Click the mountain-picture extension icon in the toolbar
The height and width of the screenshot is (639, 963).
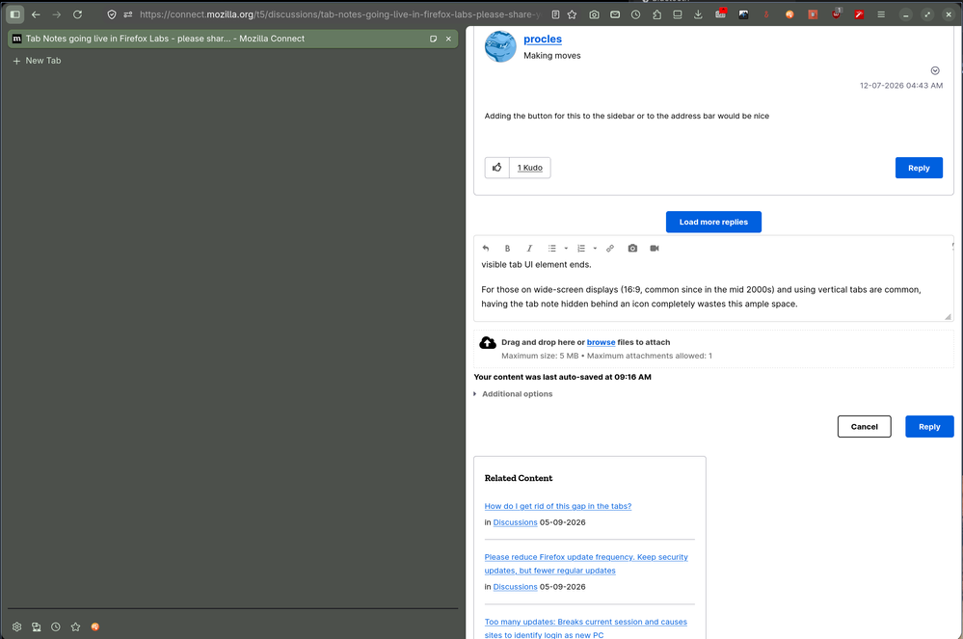pyautogui.click(x=743, y=14)
